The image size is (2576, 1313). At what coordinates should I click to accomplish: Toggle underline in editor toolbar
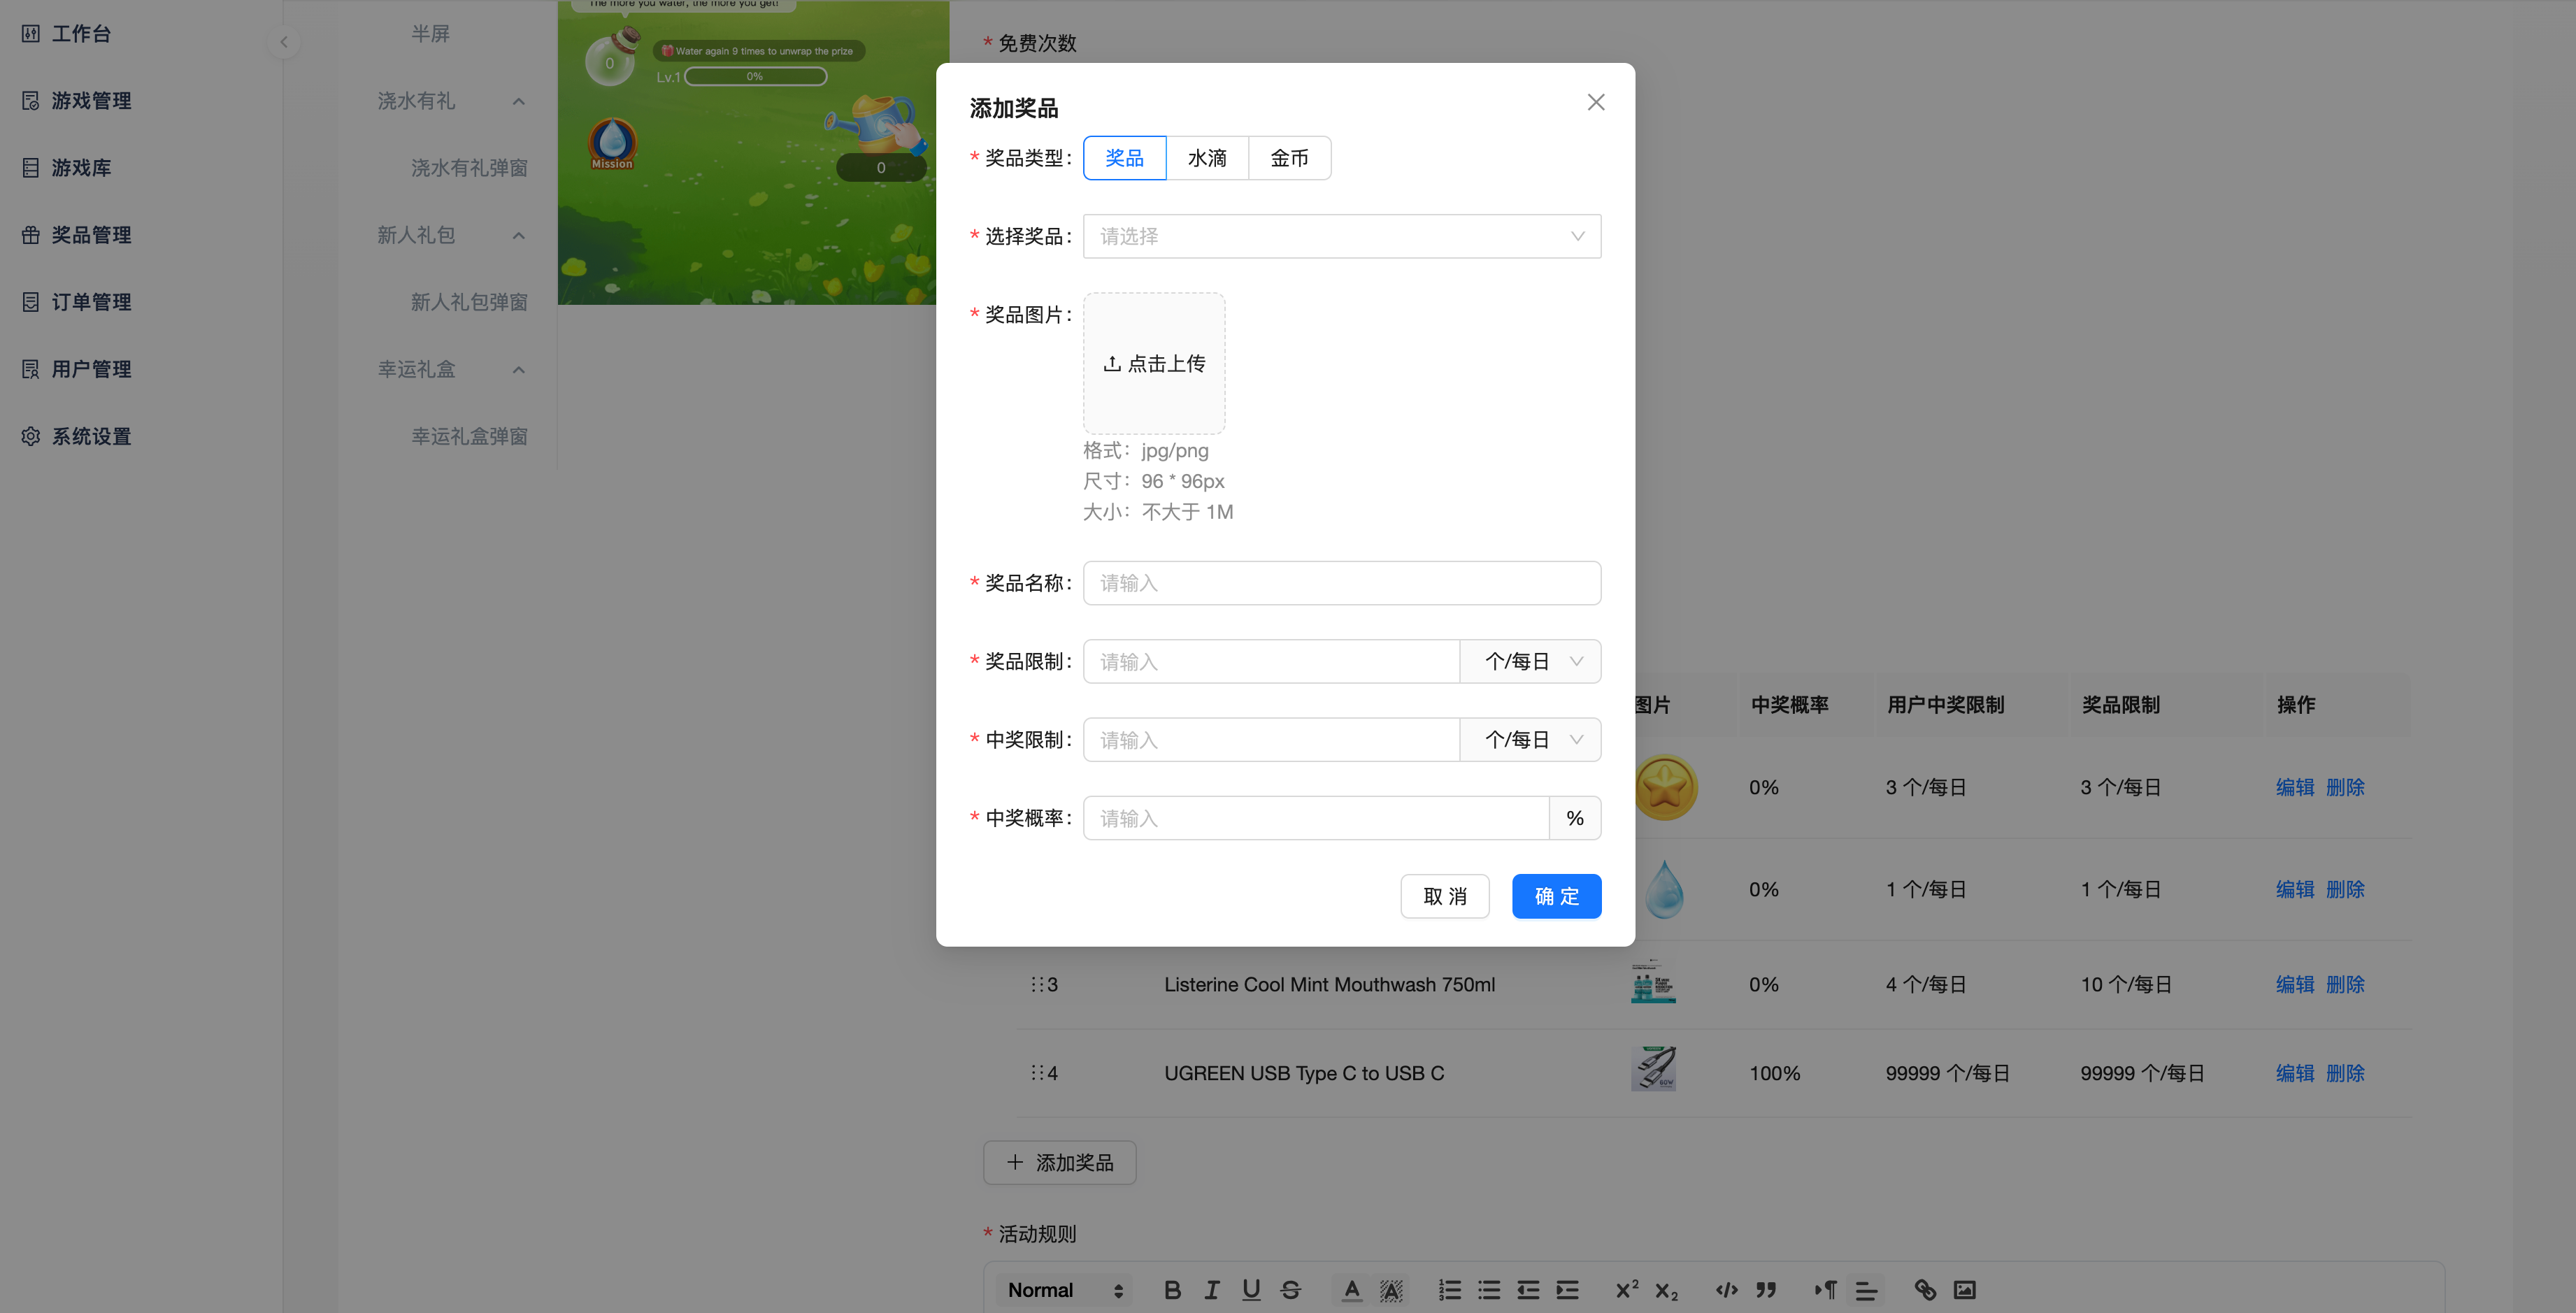1251,1290
